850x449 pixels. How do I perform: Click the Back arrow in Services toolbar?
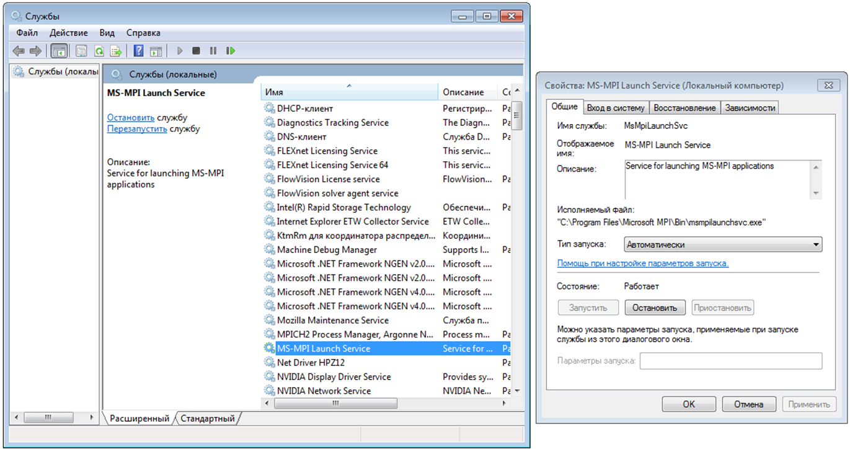pos(19,51)
